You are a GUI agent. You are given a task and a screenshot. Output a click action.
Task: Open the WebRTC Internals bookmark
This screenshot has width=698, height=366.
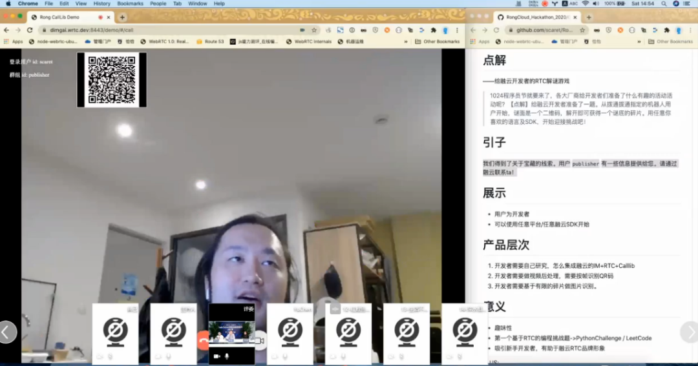308,42
